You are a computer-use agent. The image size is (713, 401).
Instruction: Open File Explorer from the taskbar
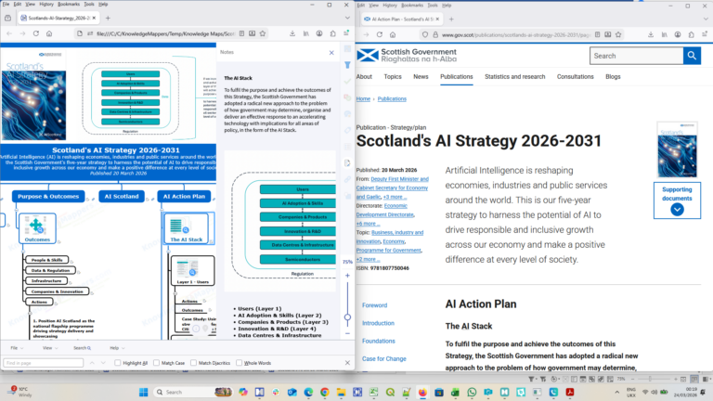click(x=341, y=392)
